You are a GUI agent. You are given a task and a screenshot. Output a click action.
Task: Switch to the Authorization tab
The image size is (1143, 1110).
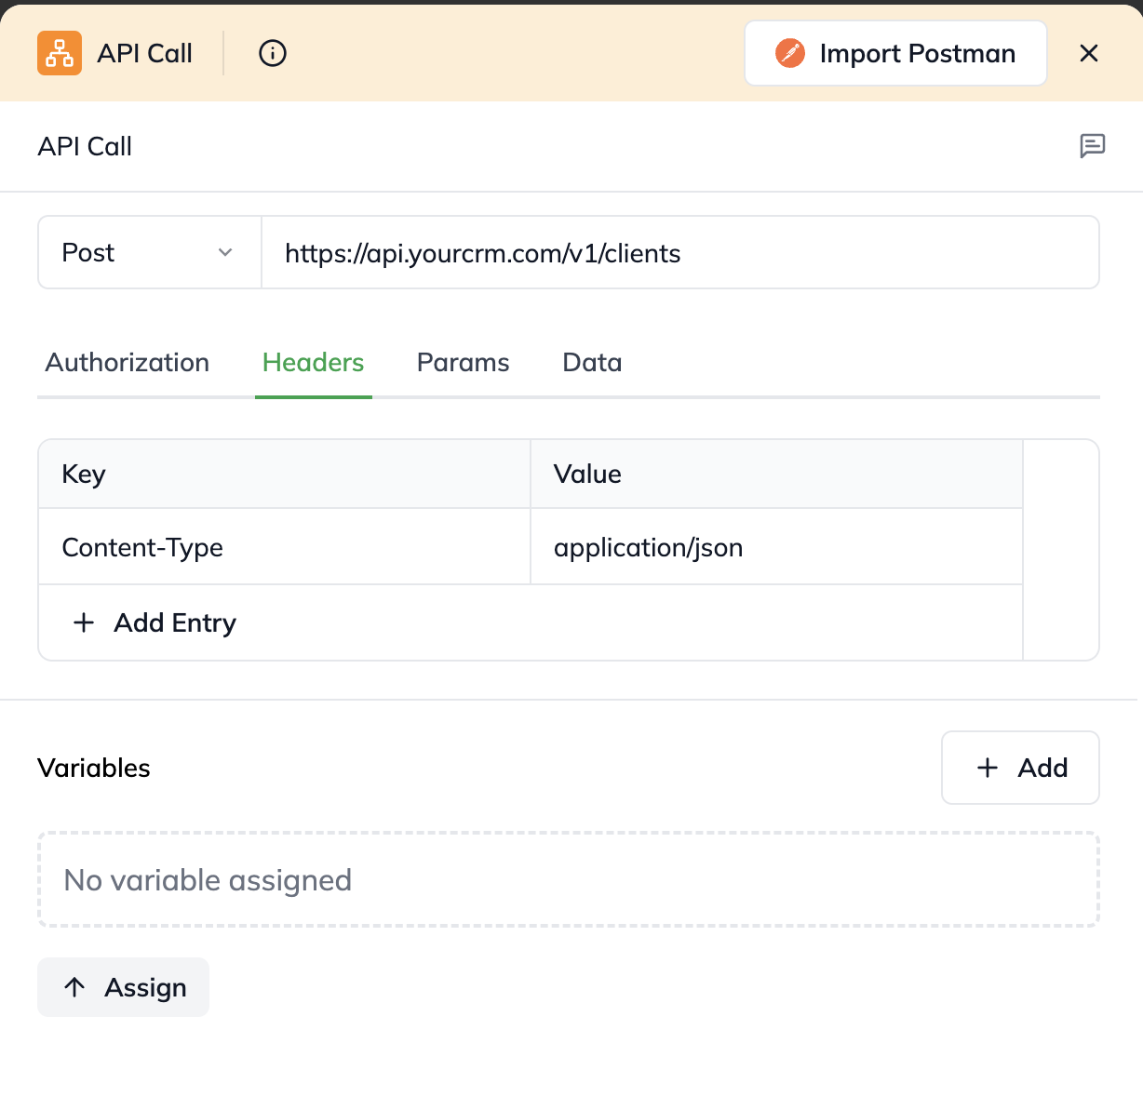click(128, 363)
